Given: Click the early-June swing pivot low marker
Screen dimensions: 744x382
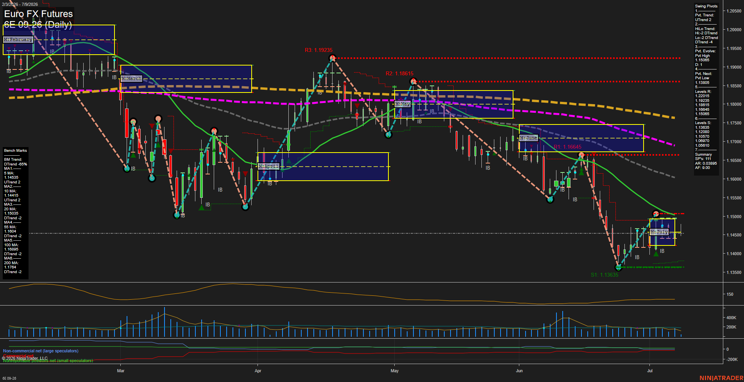Looking at the screenshot, I should [550, 199].
